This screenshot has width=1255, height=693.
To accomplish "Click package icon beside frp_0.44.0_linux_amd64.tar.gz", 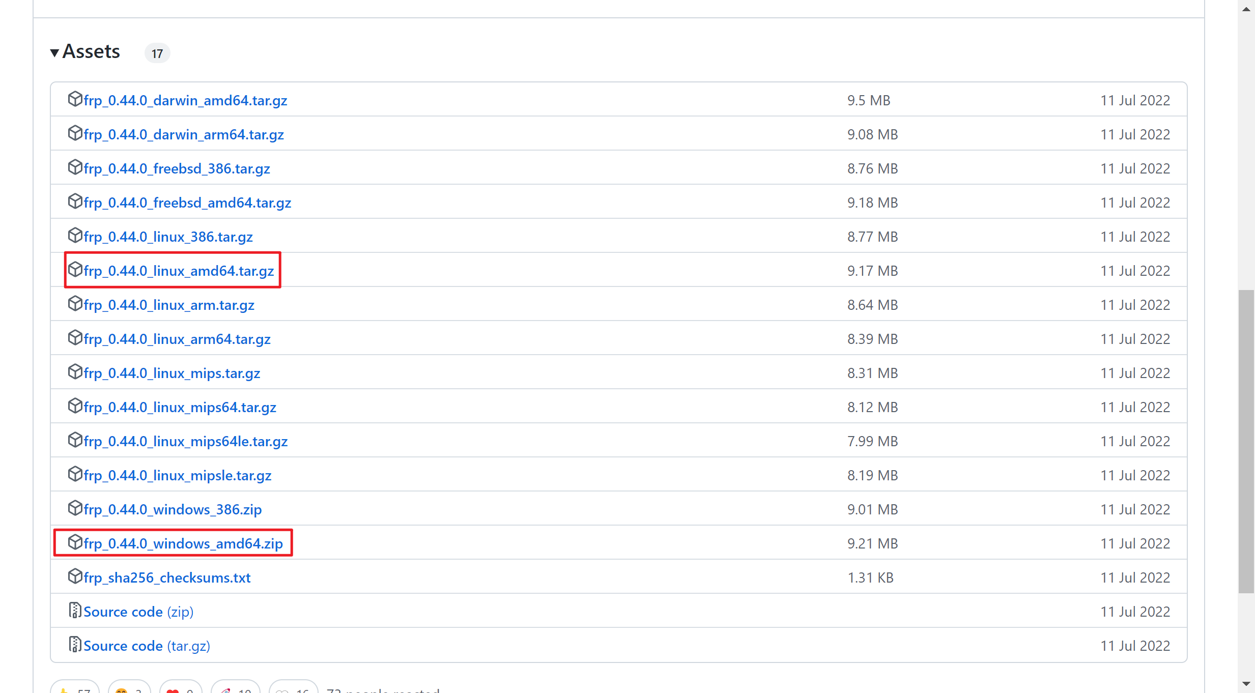I will (x=75, y=269).
